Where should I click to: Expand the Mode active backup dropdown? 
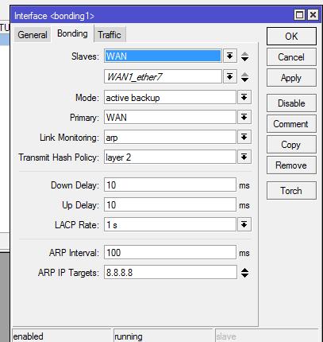click(244, 97)
